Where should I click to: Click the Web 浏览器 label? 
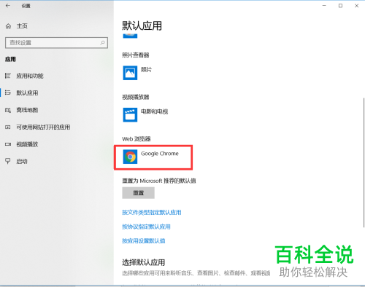pyautogui.click(x=137, y=139)
